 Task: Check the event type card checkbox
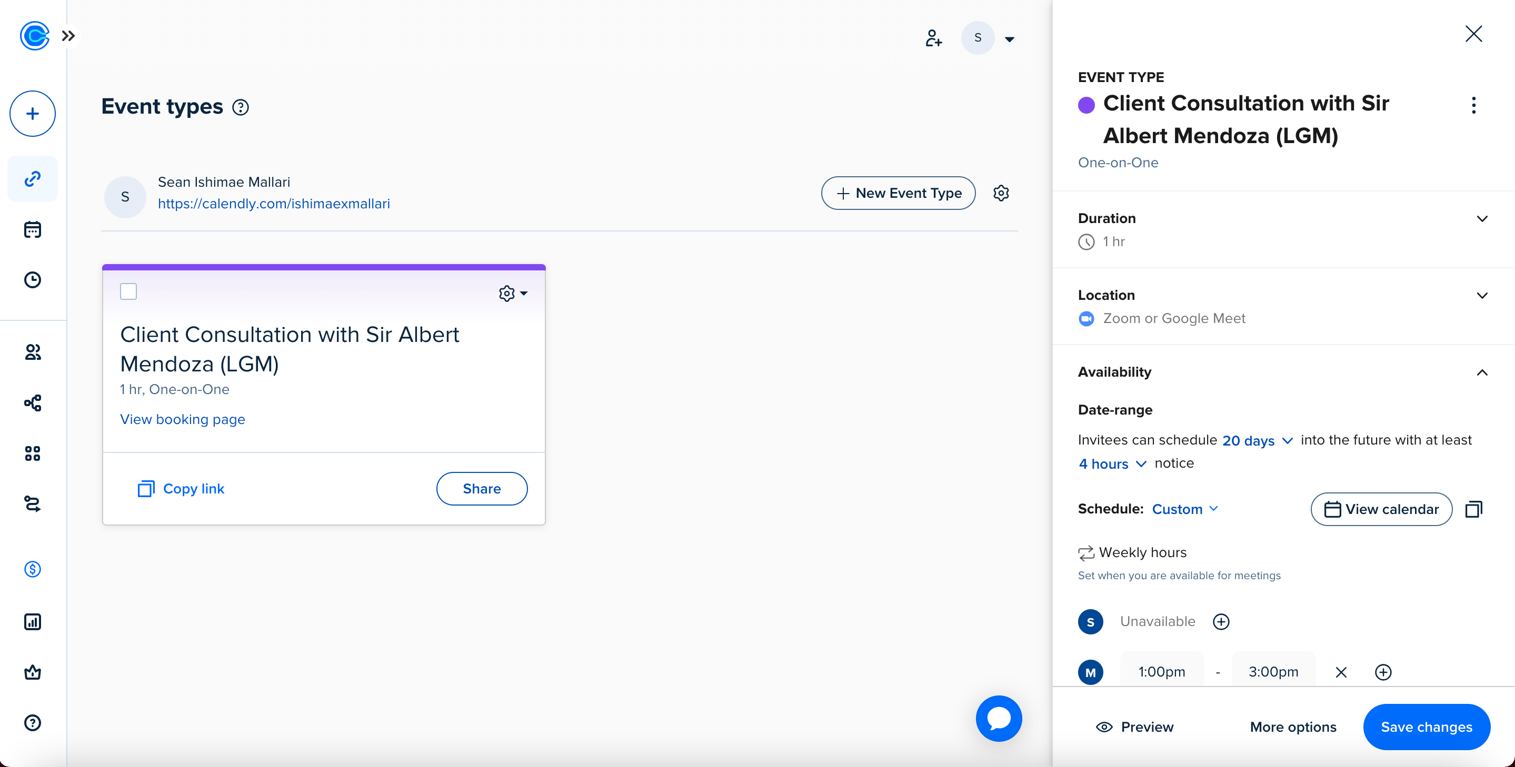128,291
